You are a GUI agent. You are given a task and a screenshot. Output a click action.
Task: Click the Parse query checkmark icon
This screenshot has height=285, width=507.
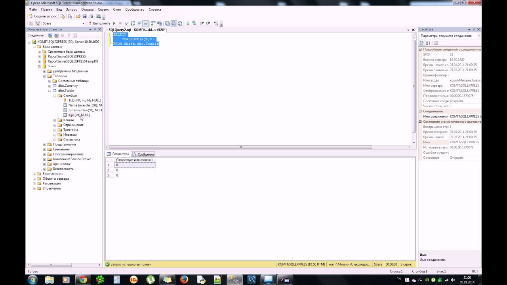126,23
